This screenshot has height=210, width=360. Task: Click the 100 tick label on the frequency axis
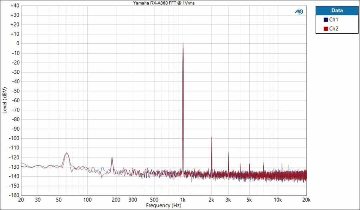tap(88, 200)
